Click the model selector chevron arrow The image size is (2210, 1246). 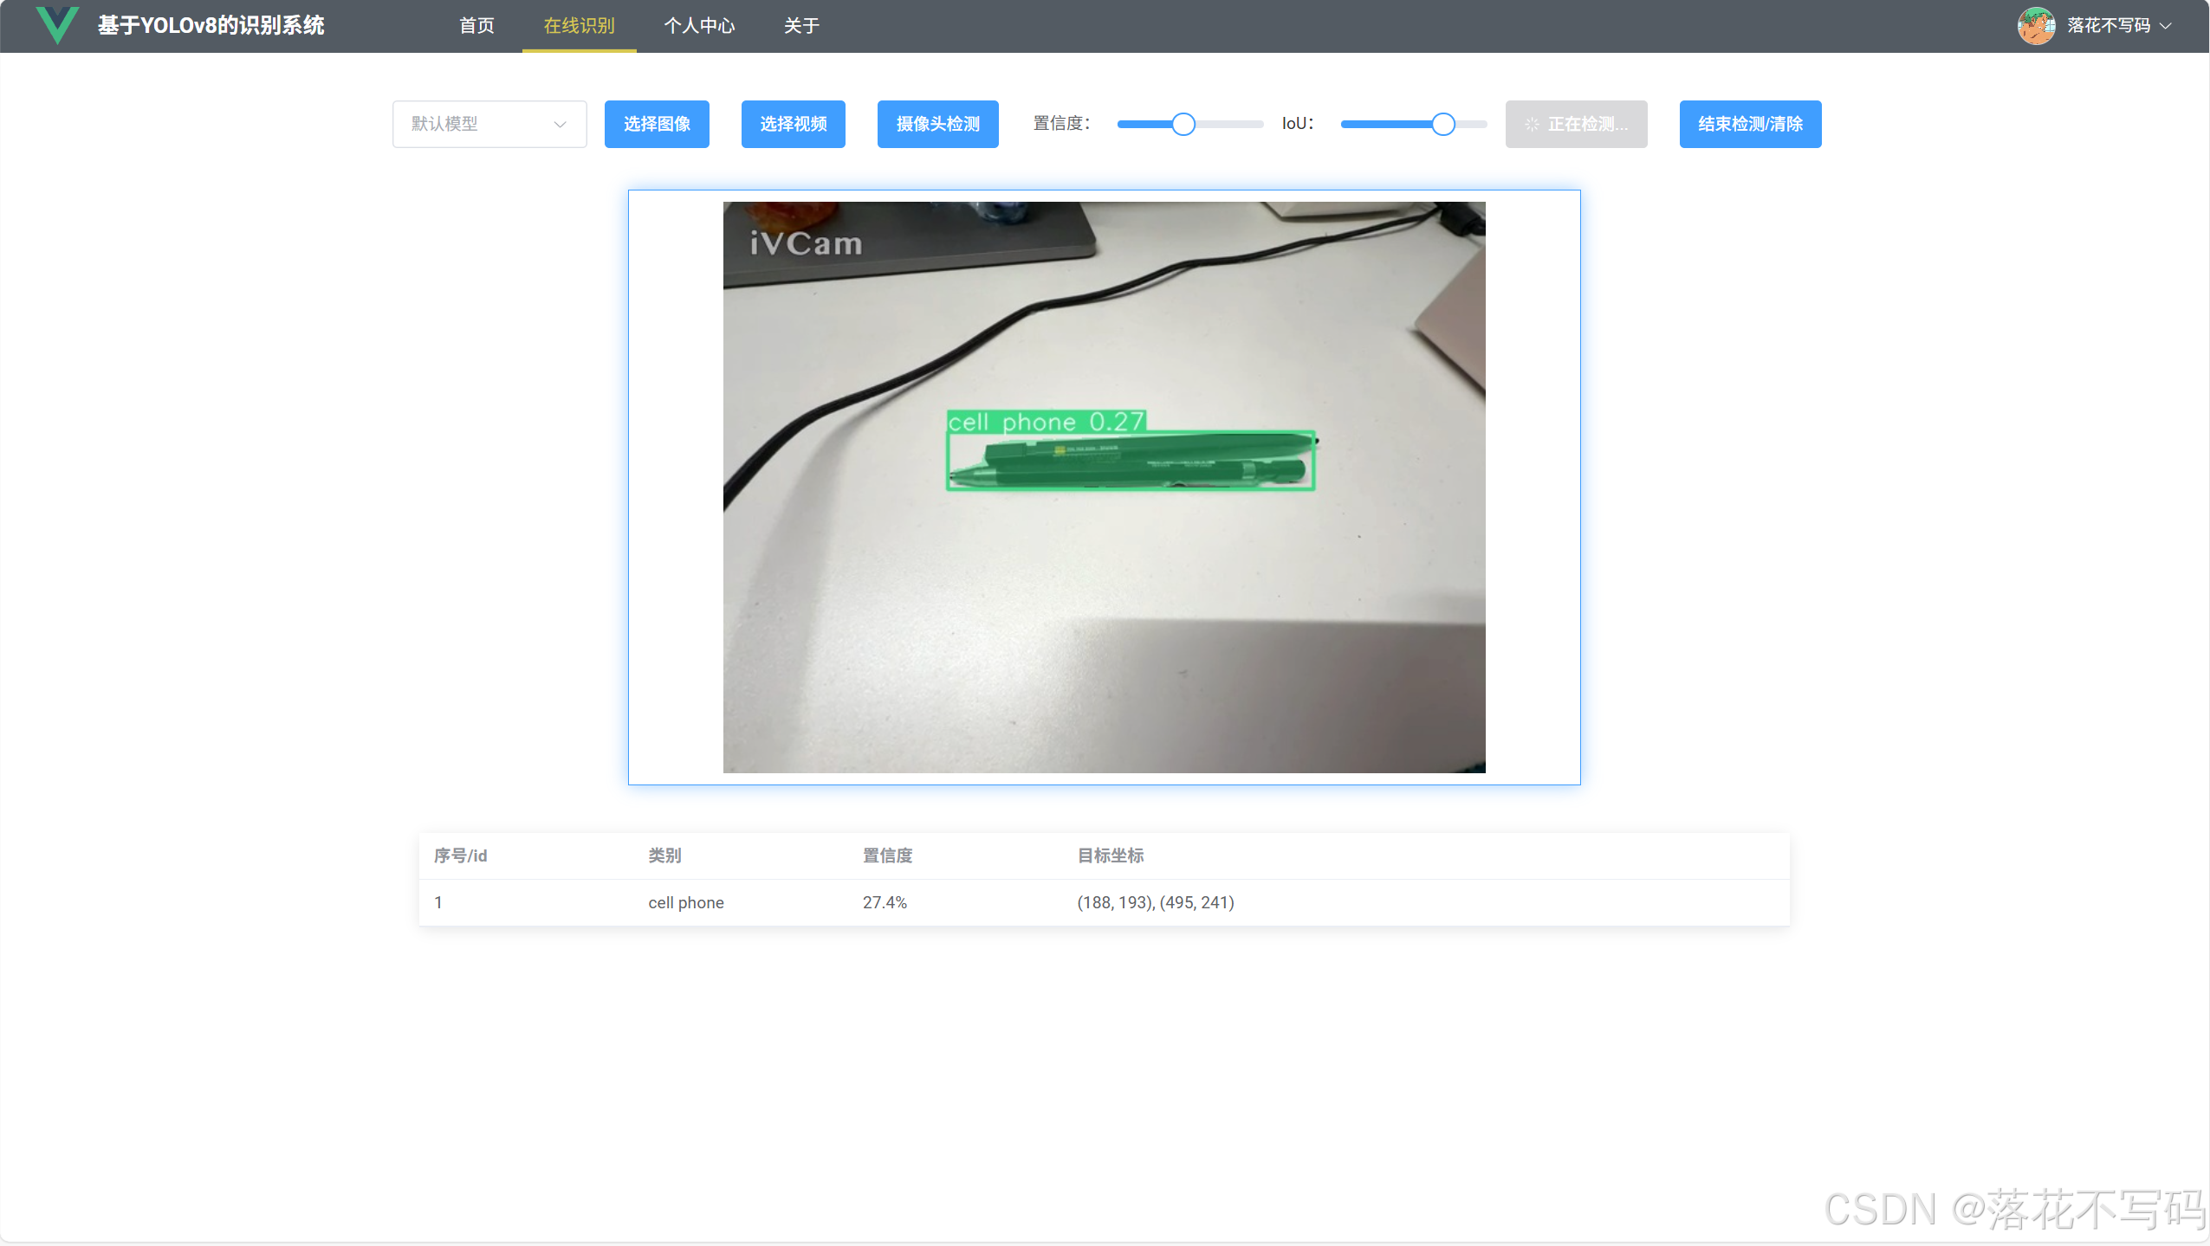pos(560,124)
